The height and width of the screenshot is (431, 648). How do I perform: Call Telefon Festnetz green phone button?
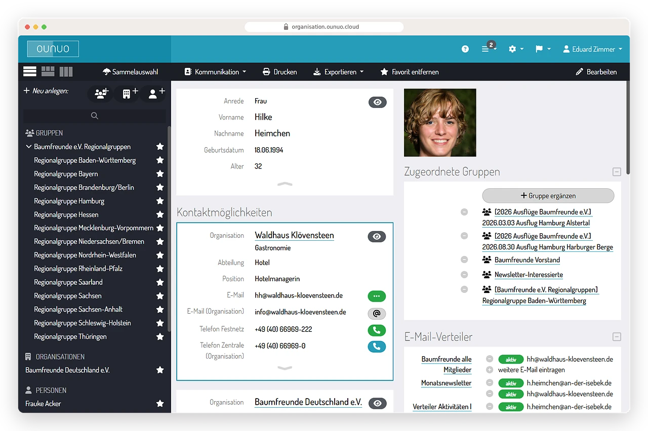click(x=377, y=330)
